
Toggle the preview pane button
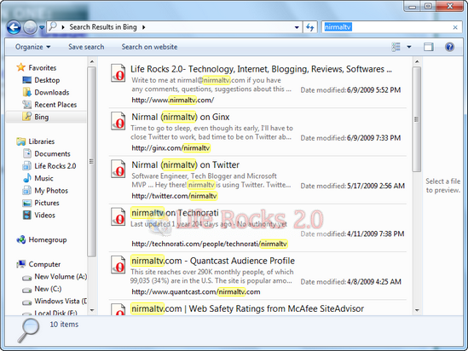tap(429, 47)
